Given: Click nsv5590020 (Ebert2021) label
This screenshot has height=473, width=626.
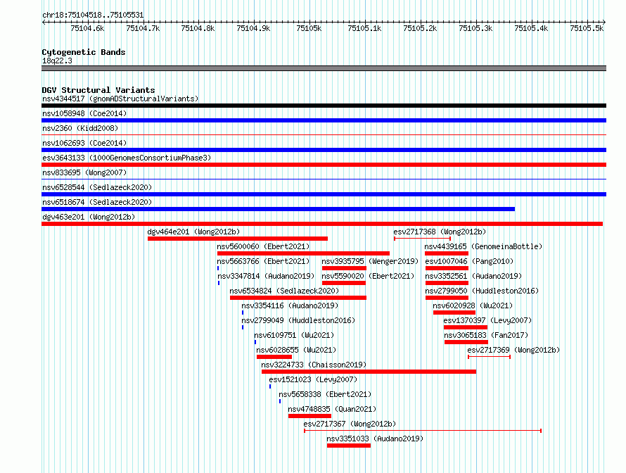Looking at the screenshot, I should pyautogui.click(x=368, y=276).
